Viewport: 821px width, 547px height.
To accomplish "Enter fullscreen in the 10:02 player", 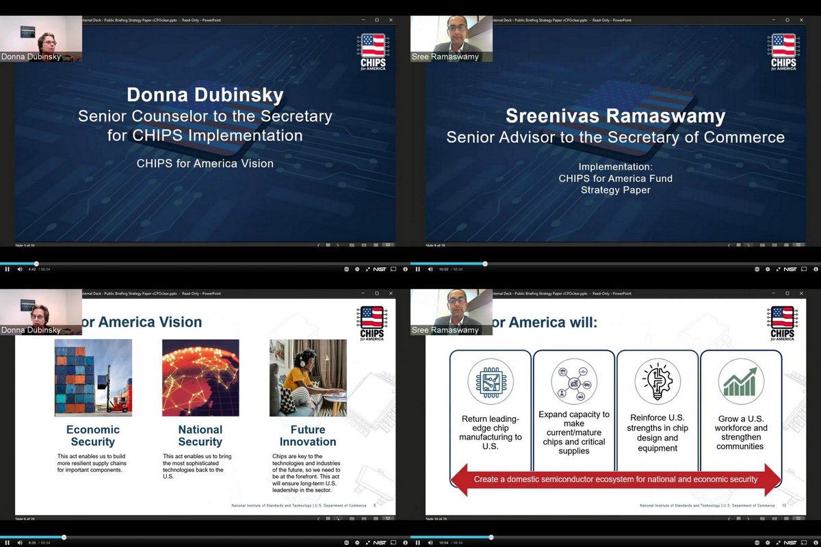I will 778,269.
